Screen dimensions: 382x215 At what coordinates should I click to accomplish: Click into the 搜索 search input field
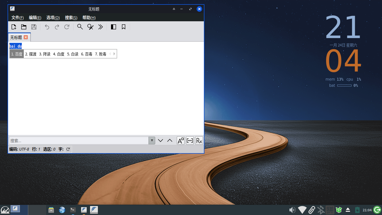pyautogui.click(x=78, y=141)
